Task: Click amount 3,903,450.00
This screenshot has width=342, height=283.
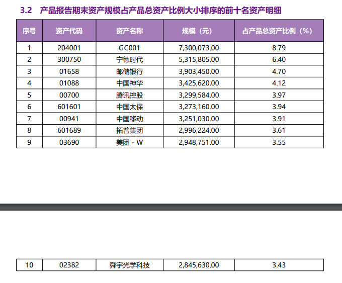Action: [x=199, y=71]
